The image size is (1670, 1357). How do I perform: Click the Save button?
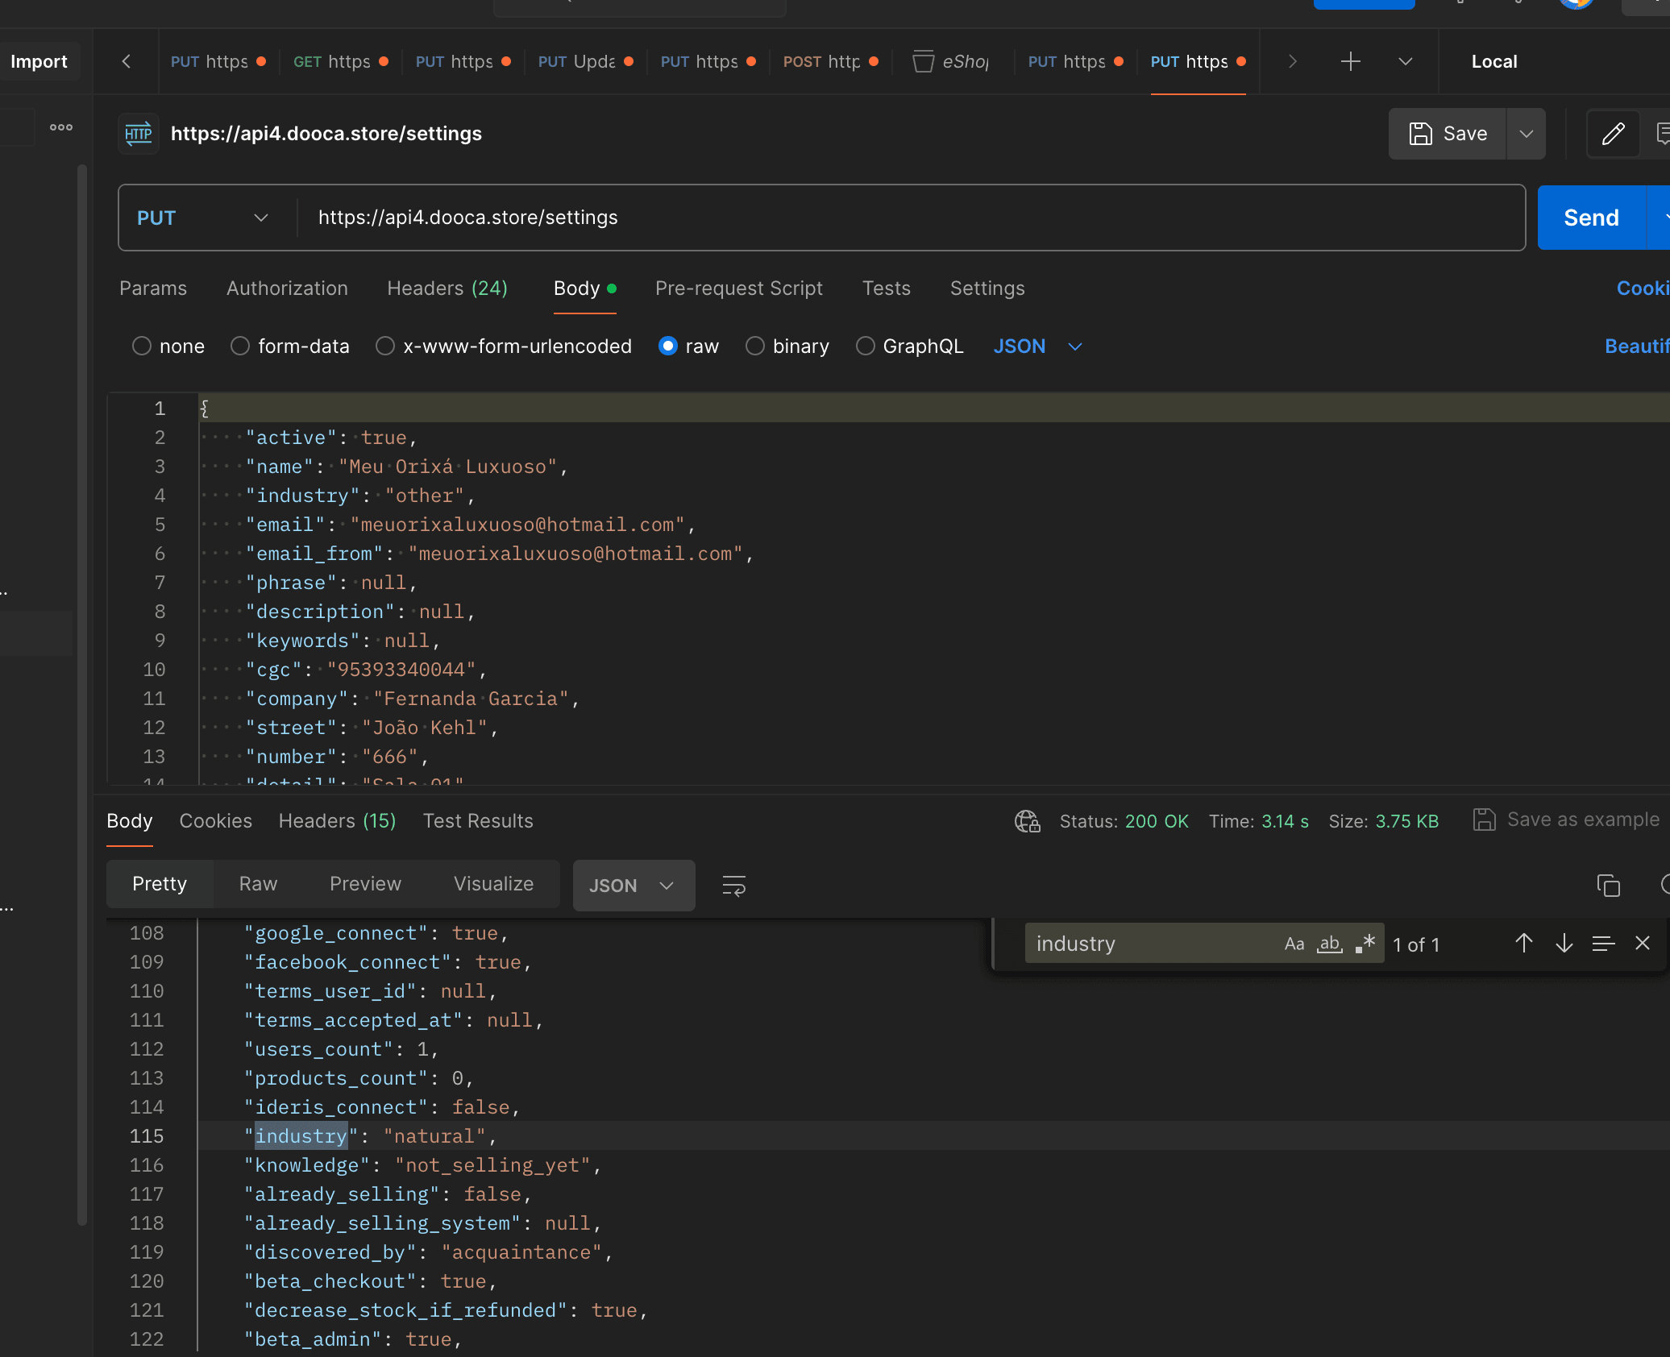[1448, 134]
